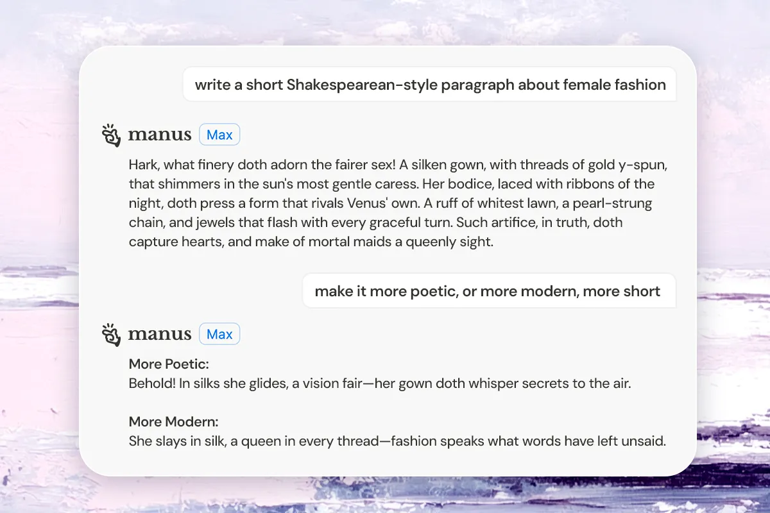The width and height of the screenshot is (770, 513).
Task: Click the painted background outside the chat card
Action: click(x=38, y=256)
